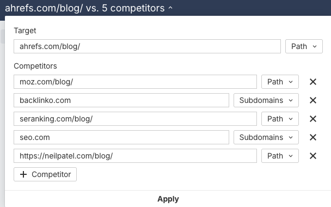Image resolution: width=331 pixels, height=207 pixels.
Task: Open the Path mode dropdown for moz.com/blog/
Action: point(280,82)
